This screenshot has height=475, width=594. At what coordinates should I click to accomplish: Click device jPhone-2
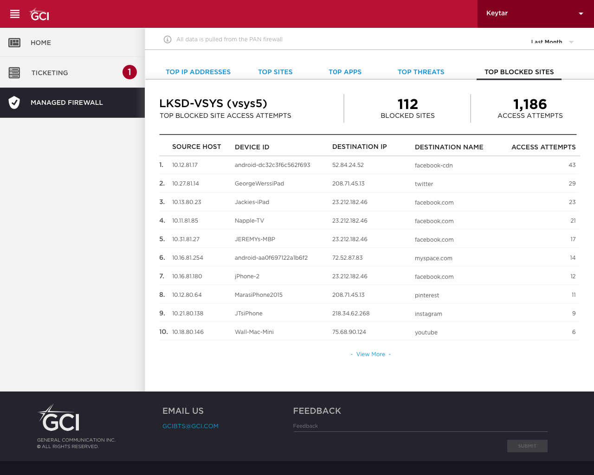pos(247,276)
